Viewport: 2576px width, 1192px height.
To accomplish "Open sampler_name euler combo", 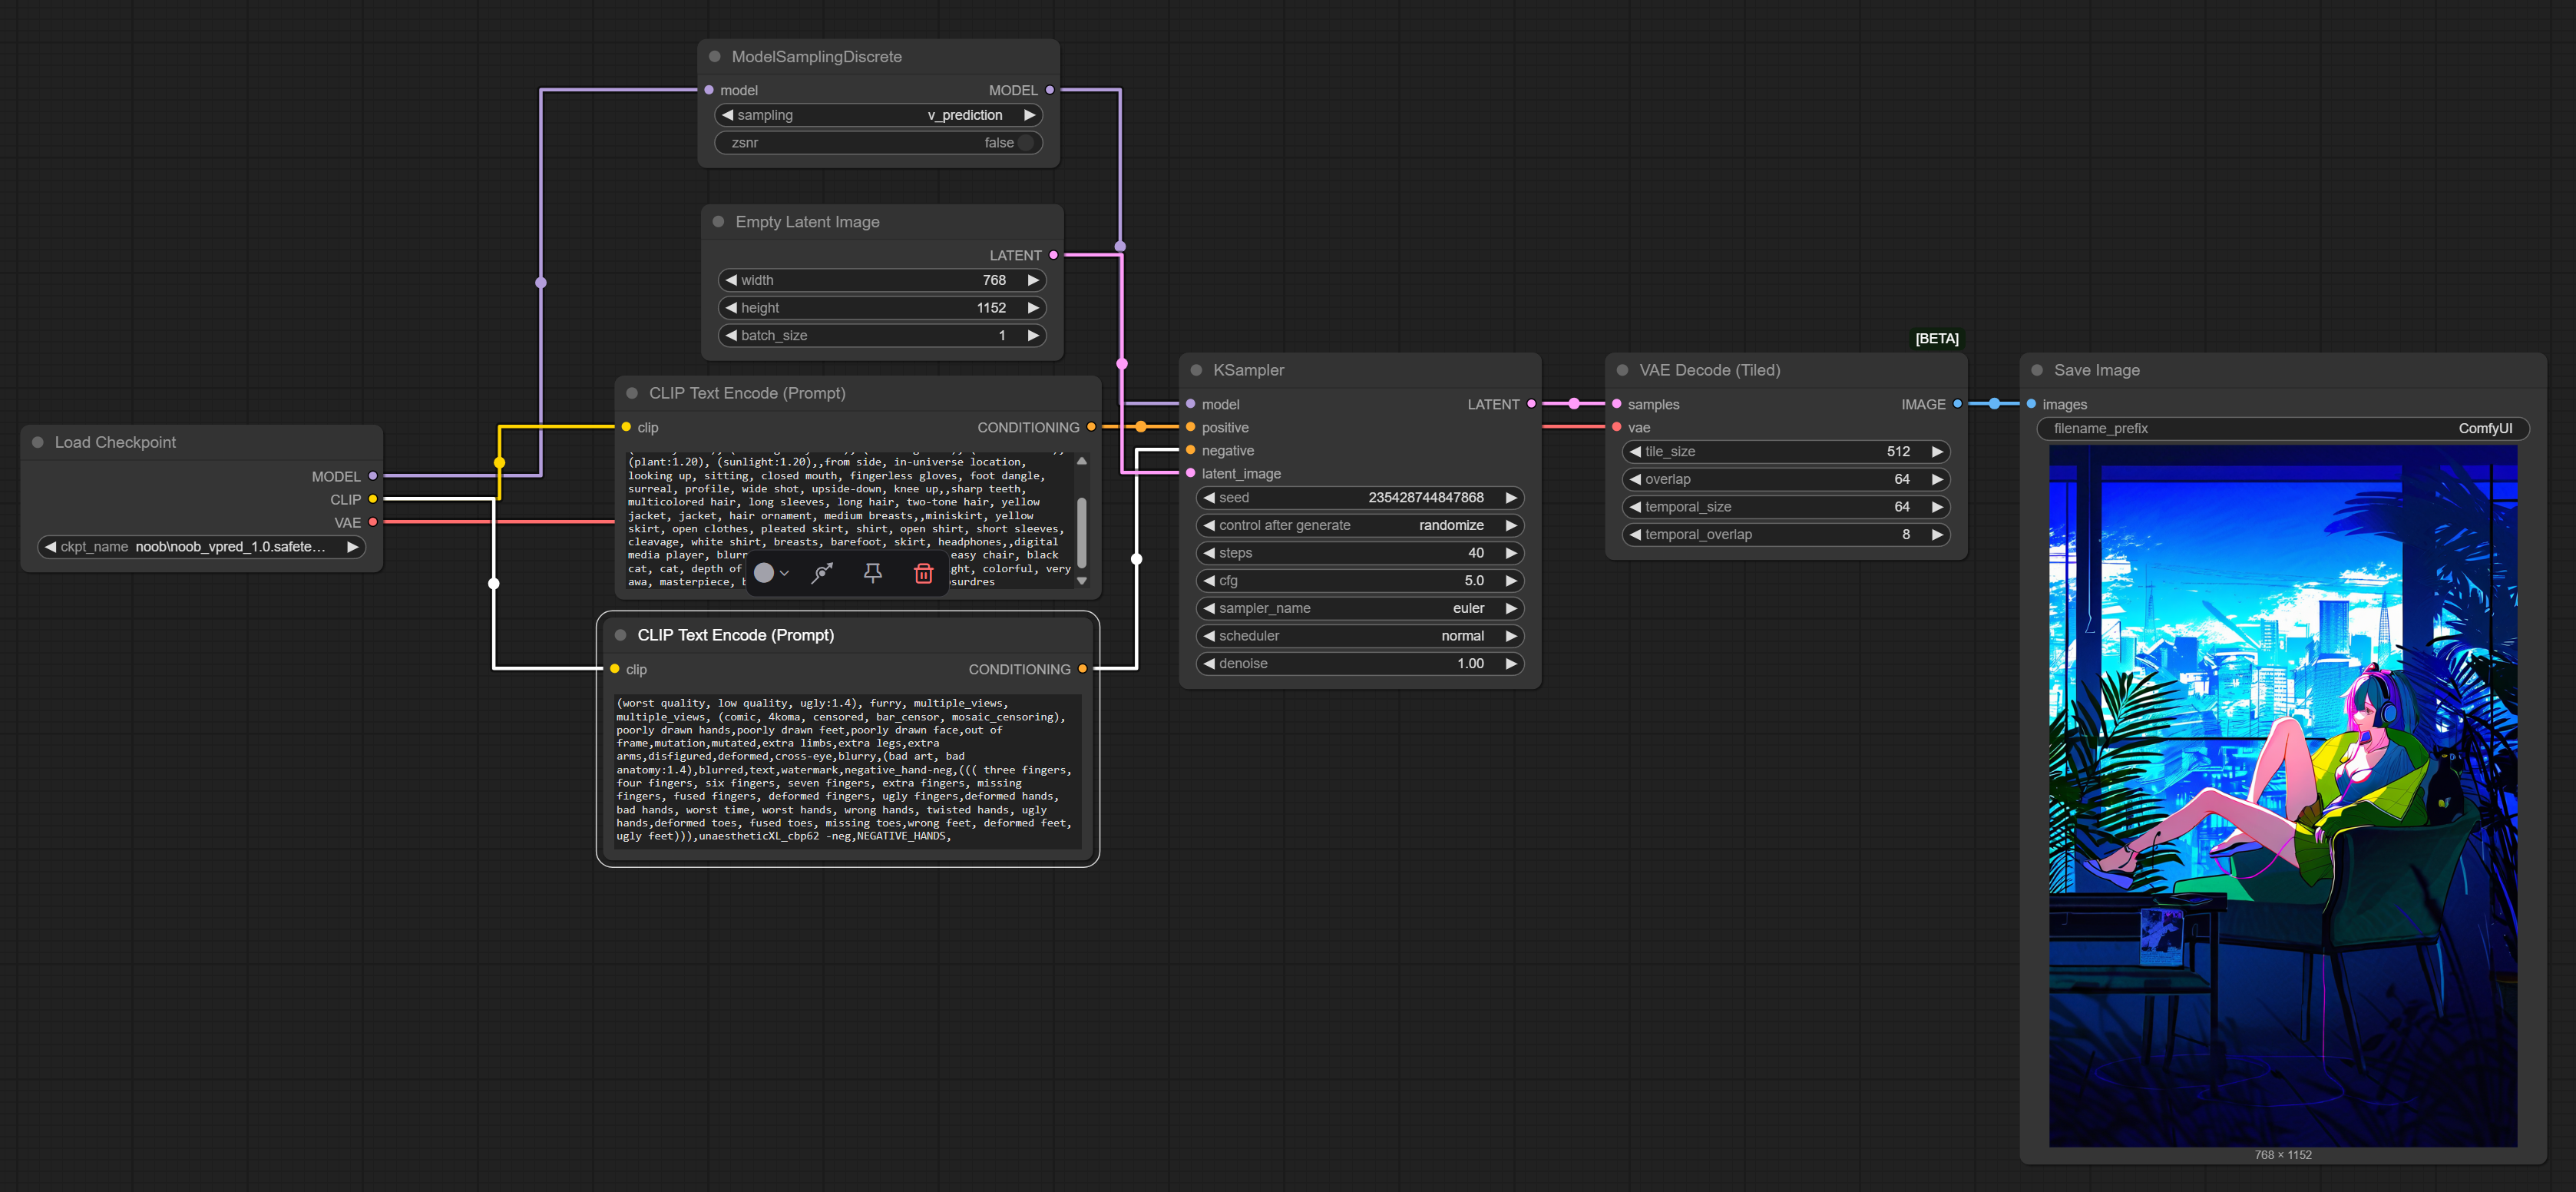I will [1360, 608].
